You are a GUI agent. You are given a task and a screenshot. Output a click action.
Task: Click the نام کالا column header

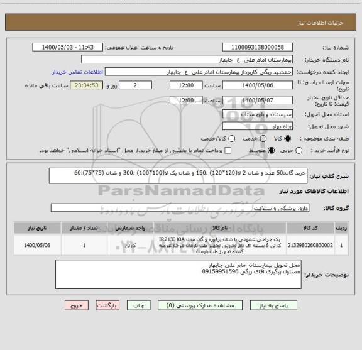click(x=220, y=228)
